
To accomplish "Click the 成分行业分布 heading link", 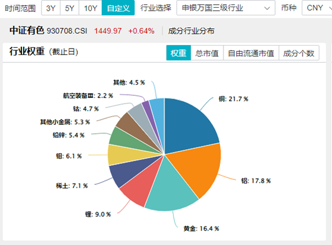I will [x=191, y=31].
